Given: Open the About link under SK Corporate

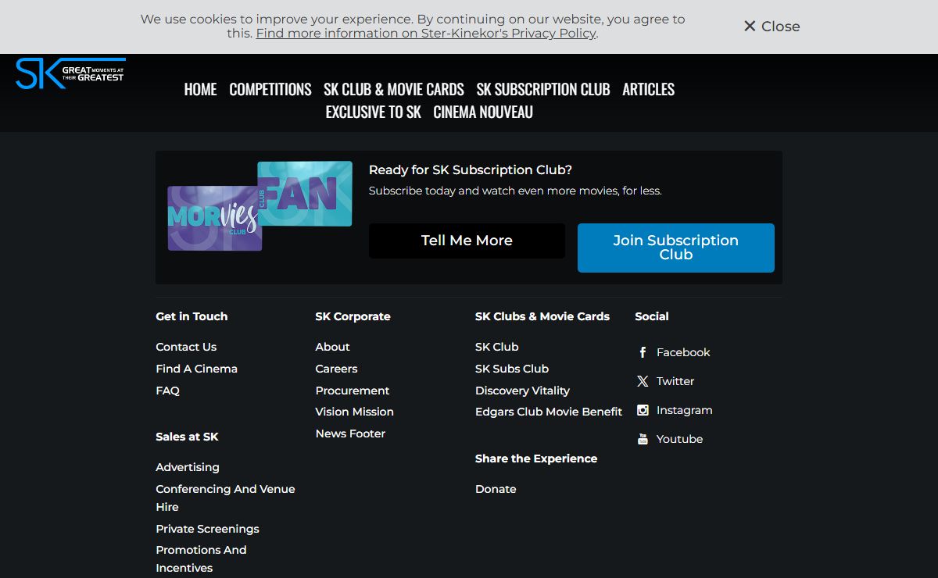Looking at the screenshot, I should coord(332,347).
